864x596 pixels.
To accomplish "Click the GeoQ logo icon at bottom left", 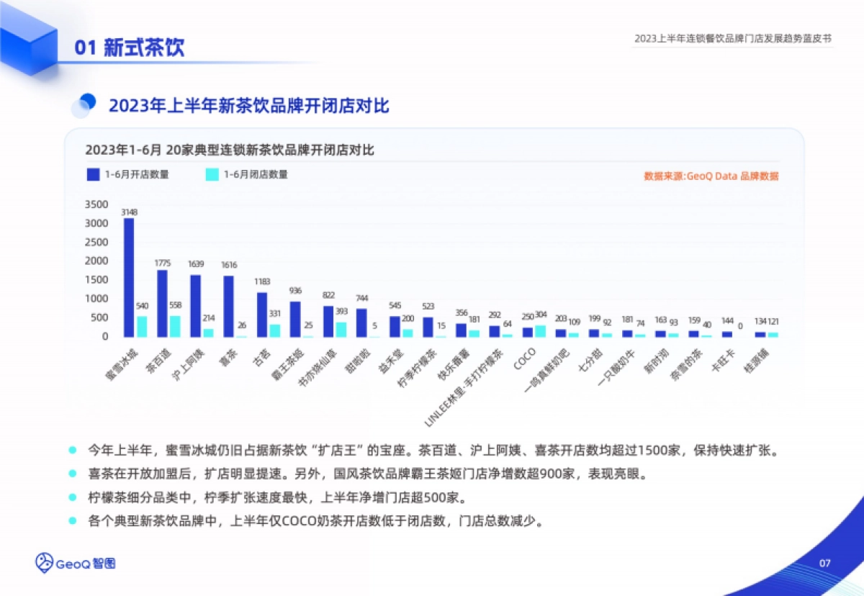I will click(45, 562).
